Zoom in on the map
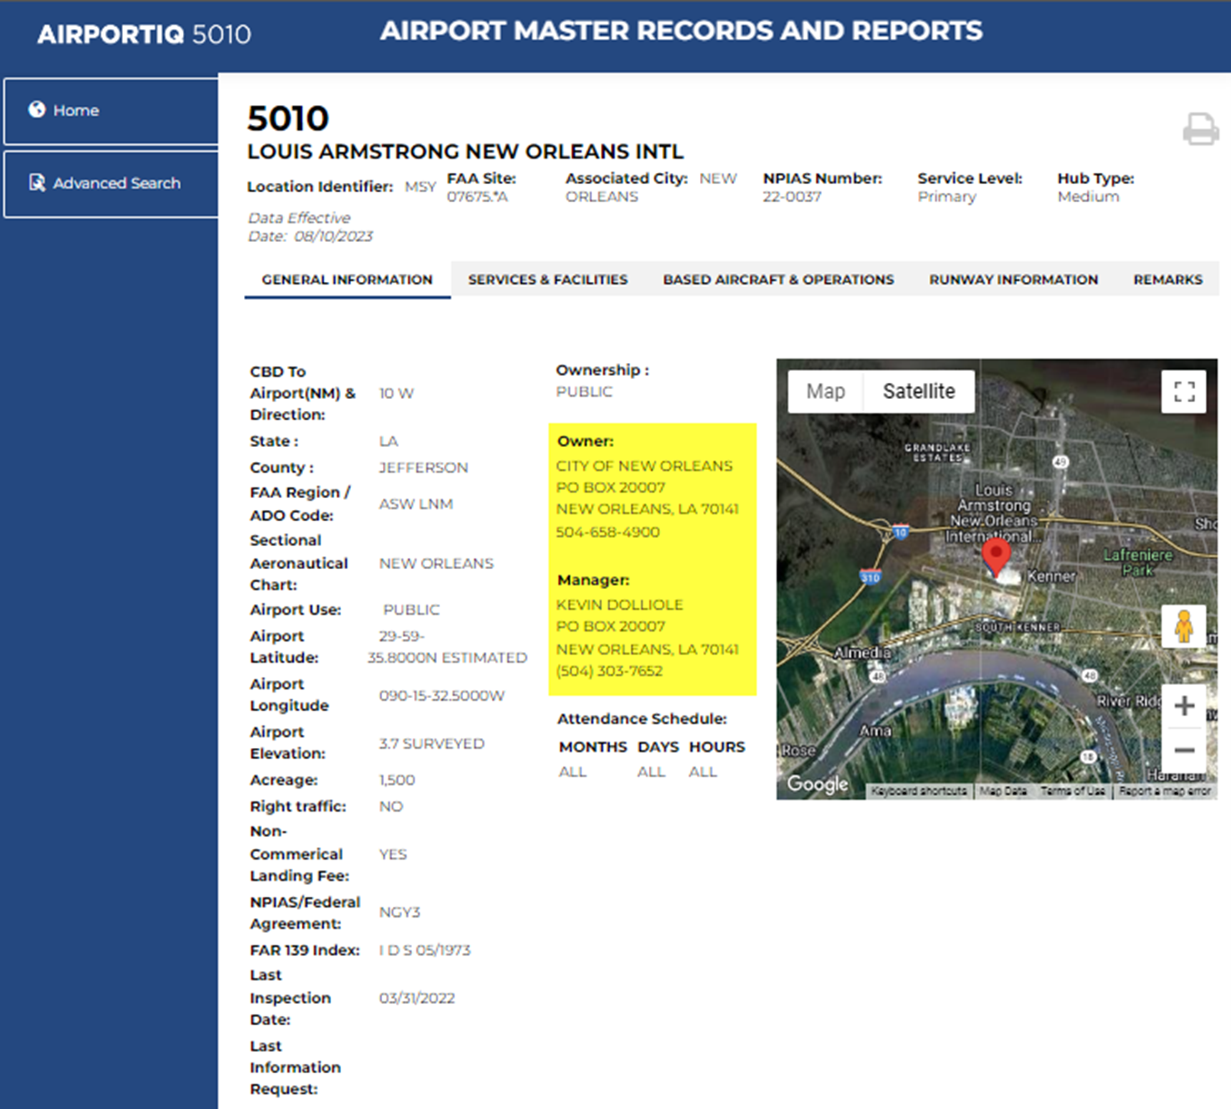This screenshot has height=1109, width=1231. coord(1184,706)
